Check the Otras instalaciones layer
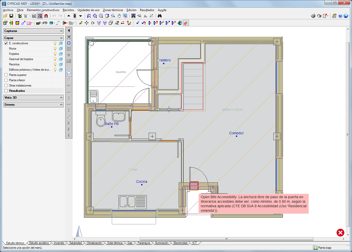 (6, 86)
